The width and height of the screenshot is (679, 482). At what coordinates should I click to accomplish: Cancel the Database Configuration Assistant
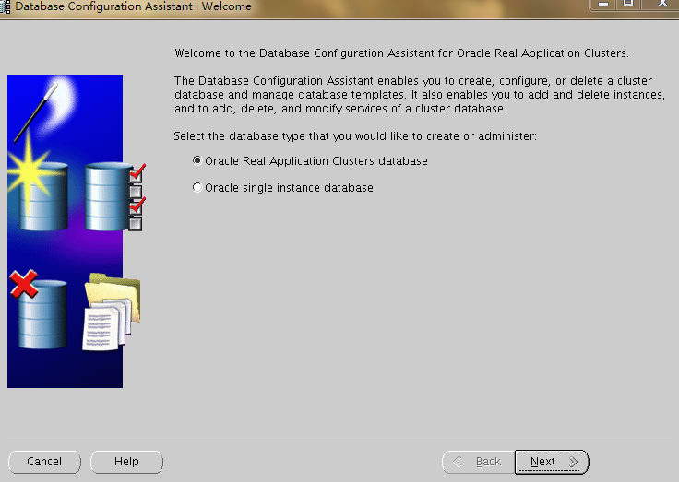click(x=44, y=462)
